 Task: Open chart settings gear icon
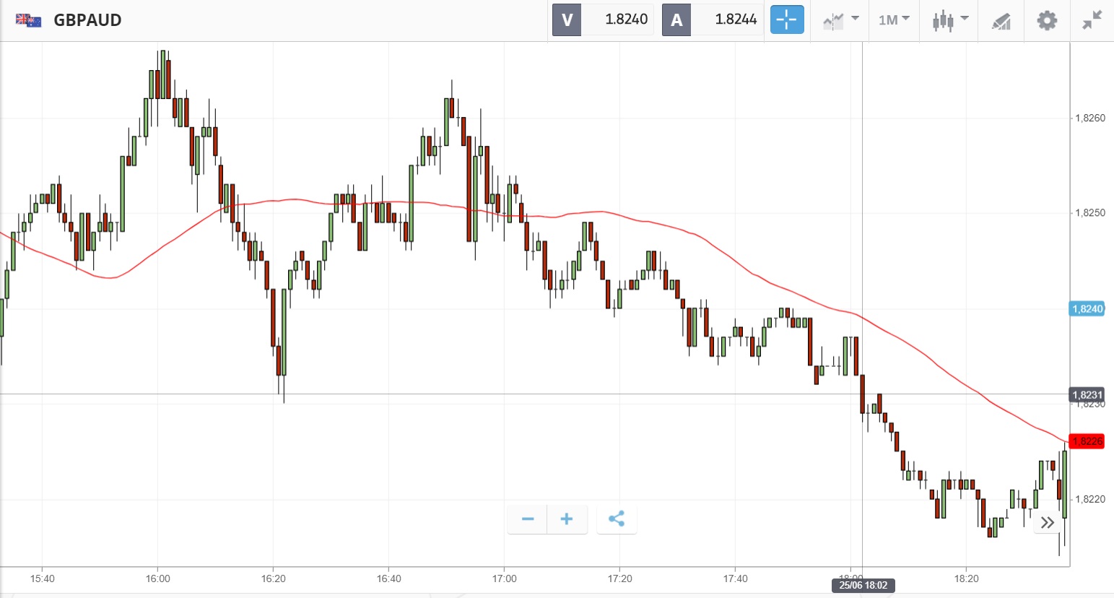click(x=1047, y=20)
